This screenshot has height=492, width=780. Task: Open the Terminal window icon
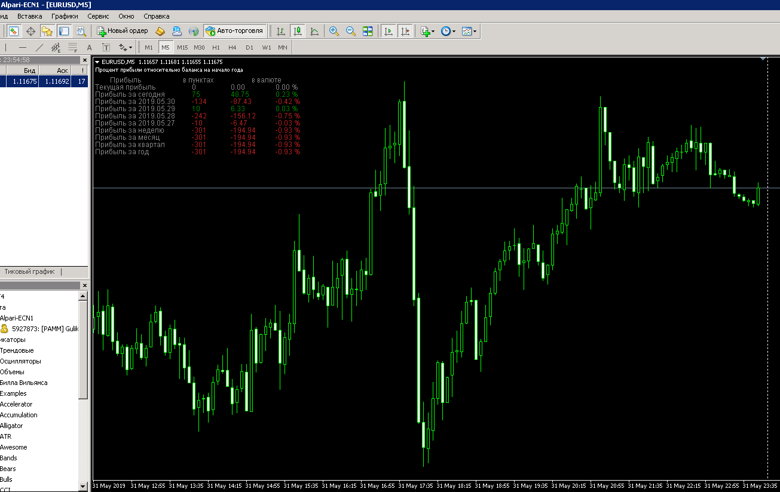click(63, 31)
